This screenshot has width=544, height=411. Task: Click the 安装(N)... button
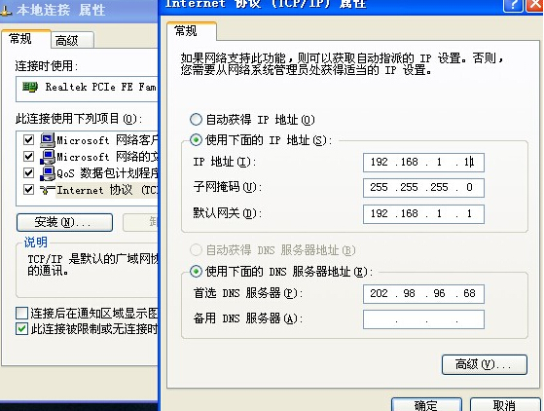tap(64, 222)
